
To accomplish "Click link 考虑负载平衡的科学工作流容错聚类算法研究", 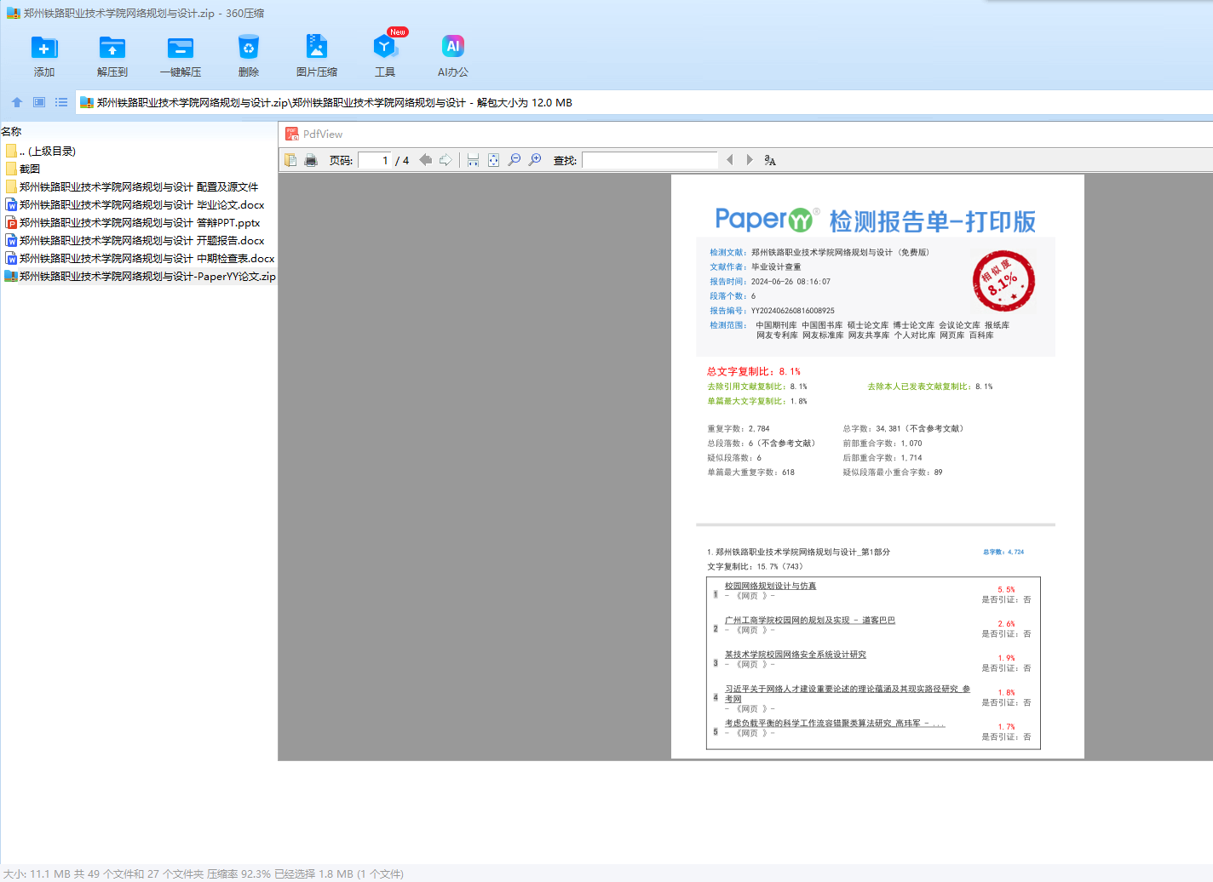I will pyautogui.click(x=835, y=723).
